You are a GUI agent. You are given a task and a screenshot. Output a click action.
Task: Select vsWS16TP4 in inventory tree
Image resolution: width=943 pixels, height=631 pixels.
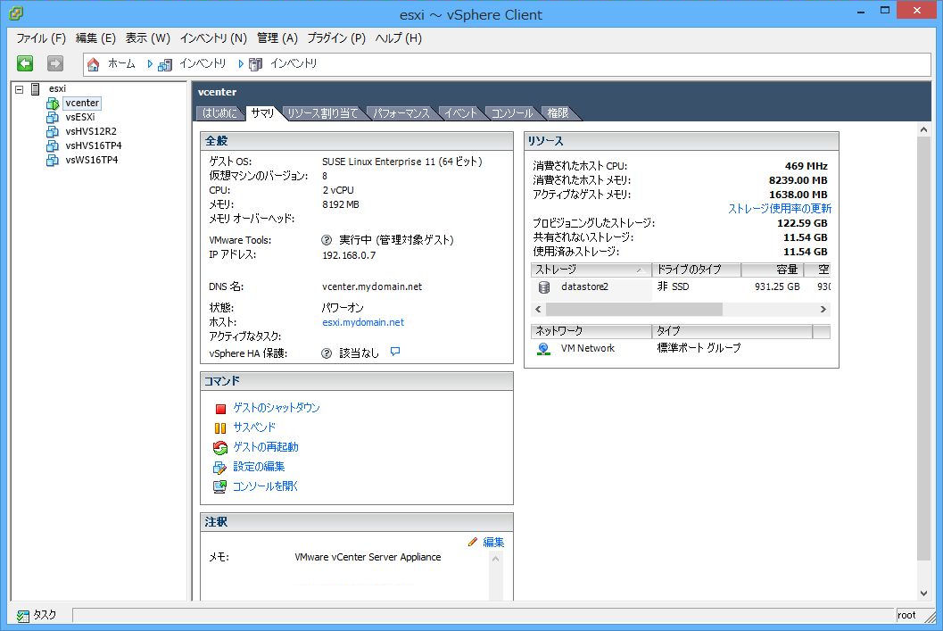[91, 160]
